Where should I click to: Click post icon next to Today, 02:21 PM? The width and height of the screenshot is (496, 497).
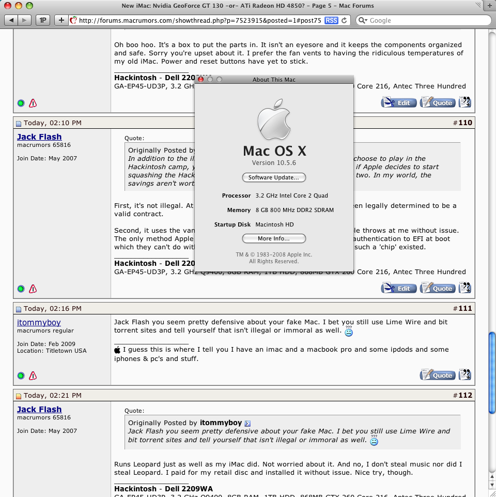19,396
